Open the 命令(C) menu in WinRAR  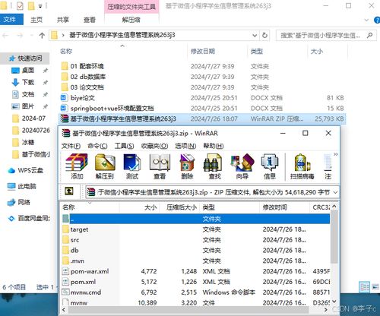click(x=97, y=146)
